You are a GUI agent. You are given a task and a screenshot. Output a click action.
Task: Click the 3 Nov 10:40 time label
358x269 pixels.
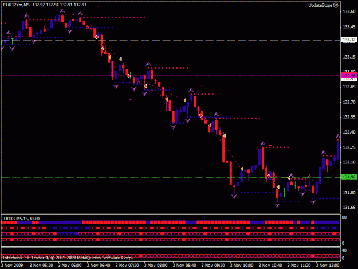[270, 266]
